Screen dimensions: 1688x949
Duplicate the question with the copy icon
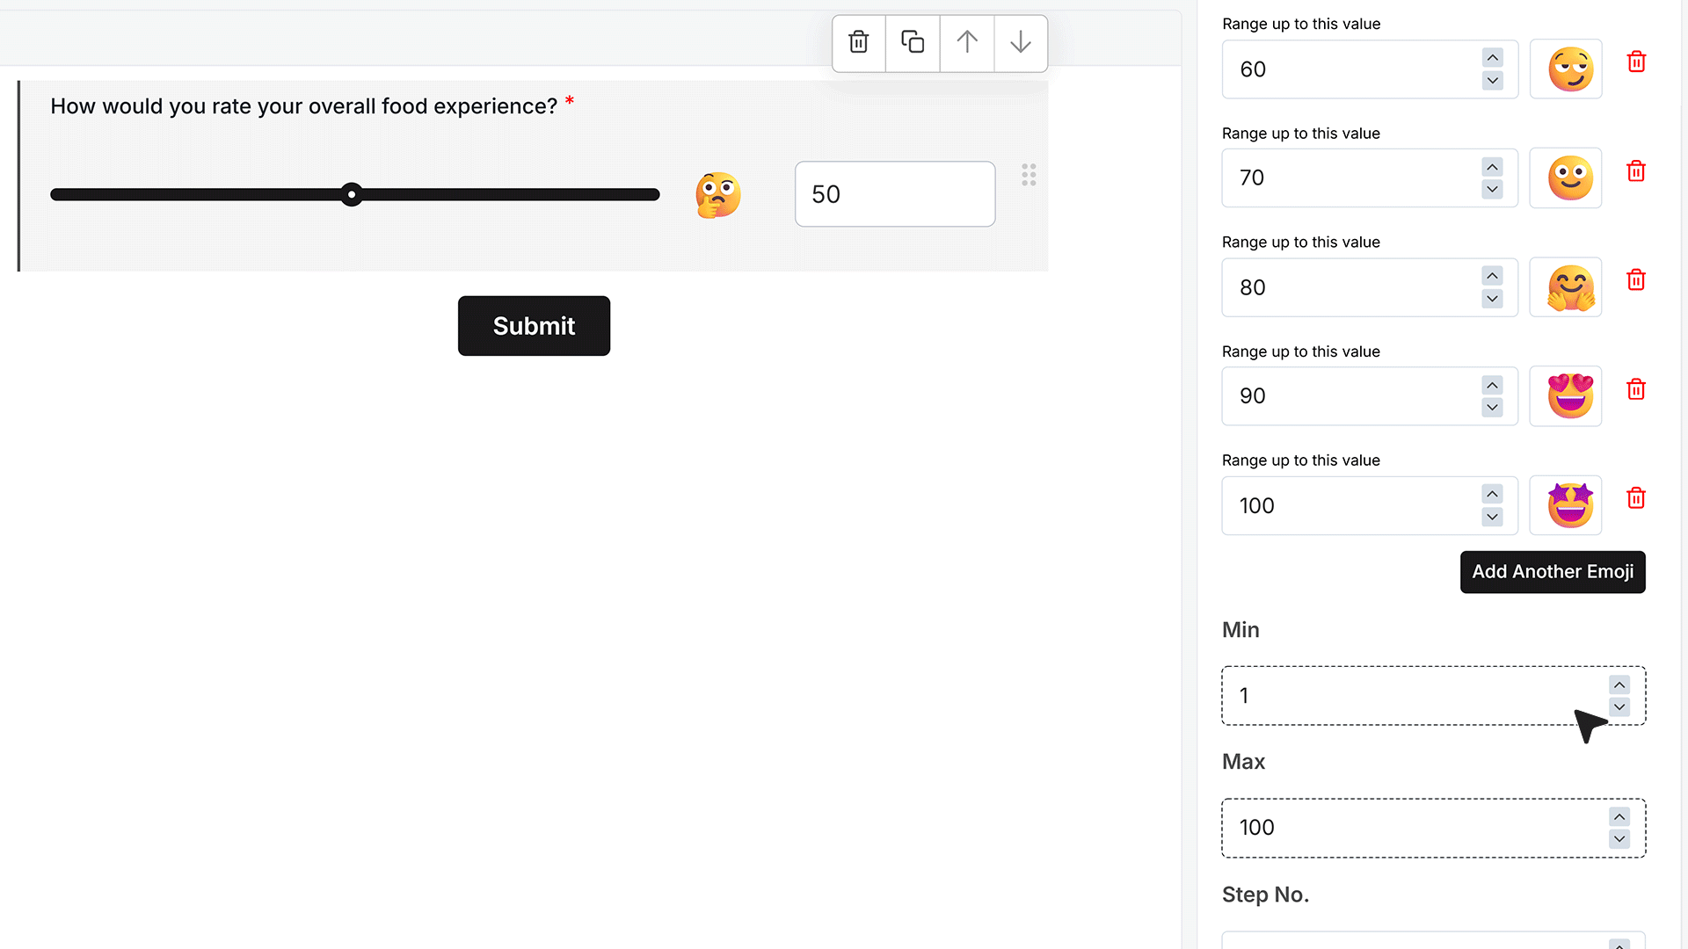[x=913, y=42]
